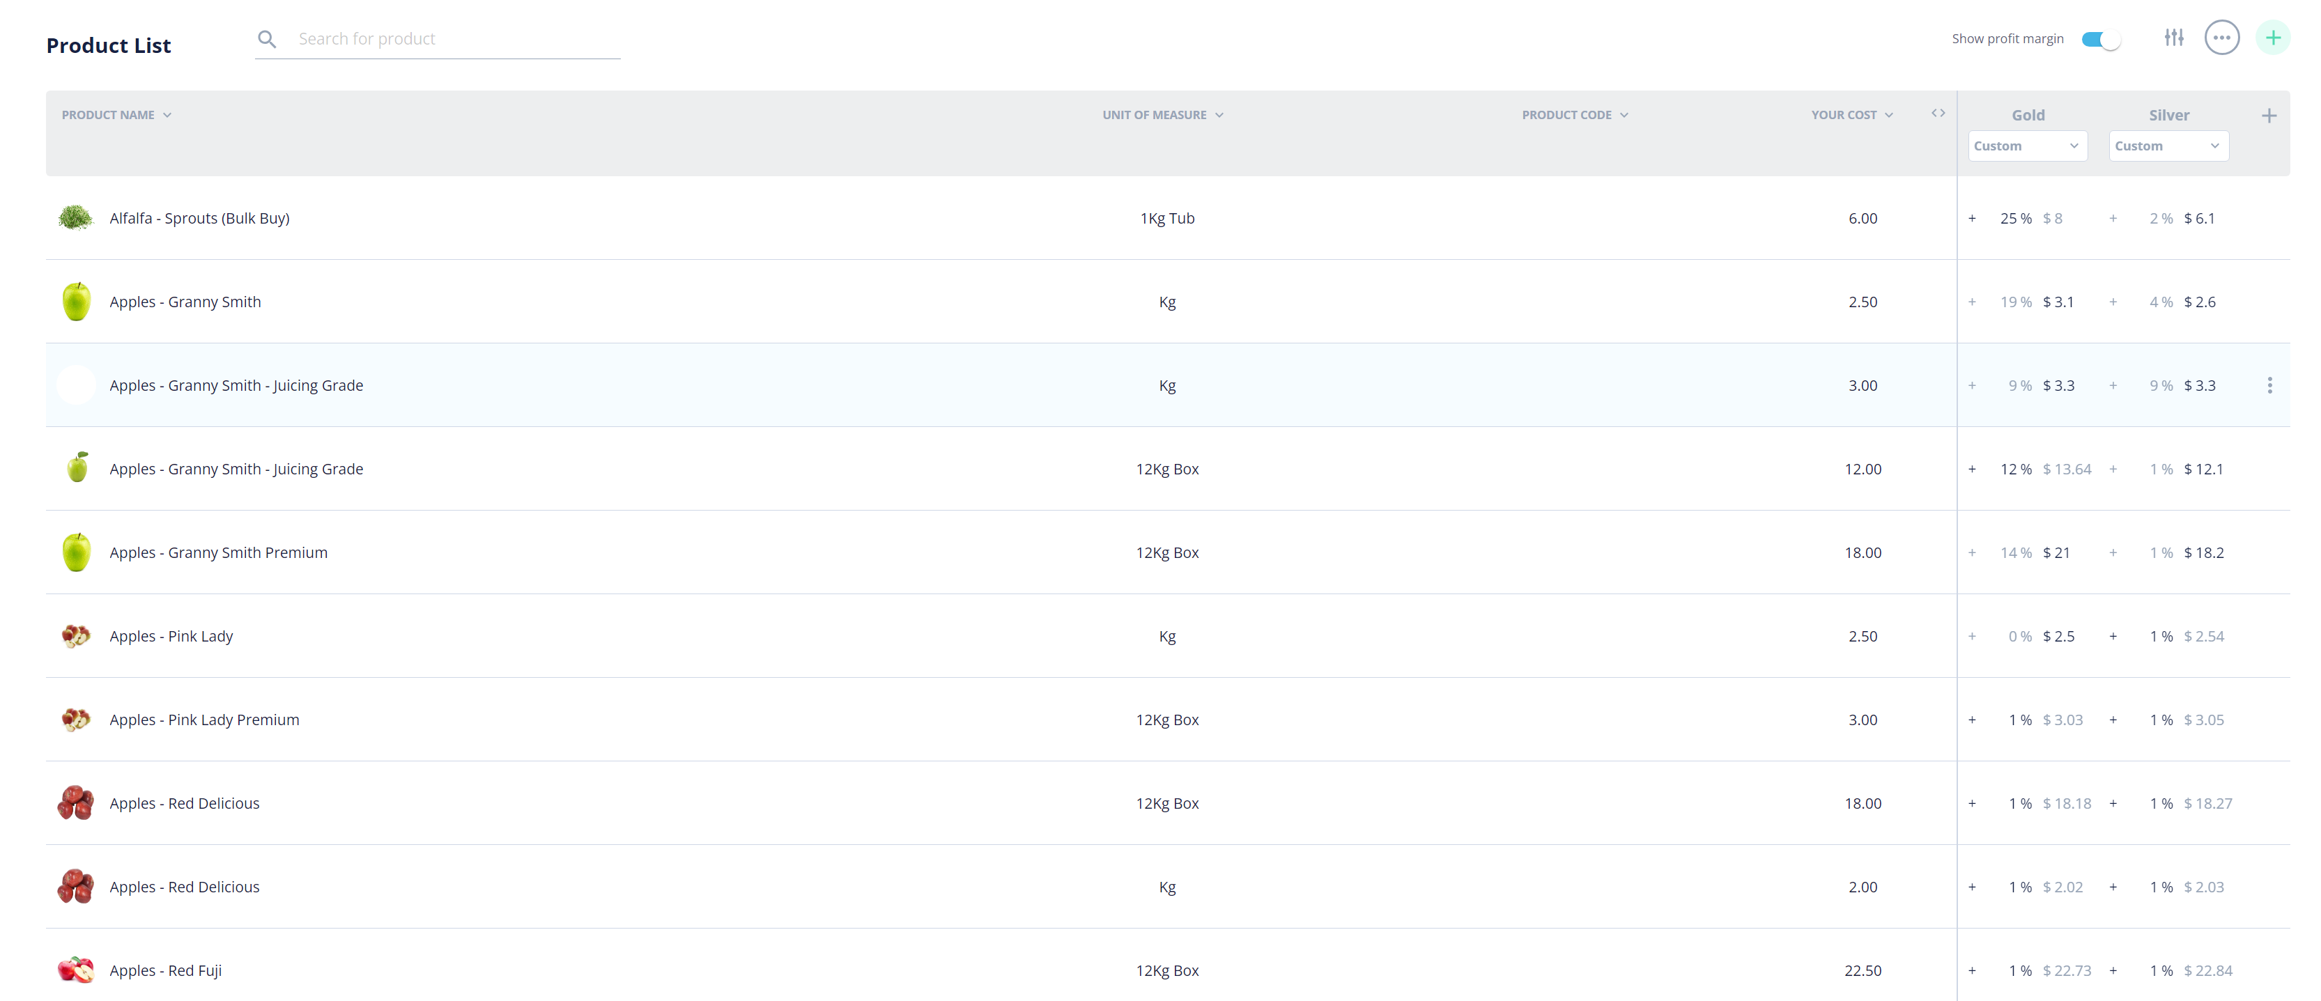
Task: Open the Custom dropdown under Silver
Action: (x=2168, y=145)
